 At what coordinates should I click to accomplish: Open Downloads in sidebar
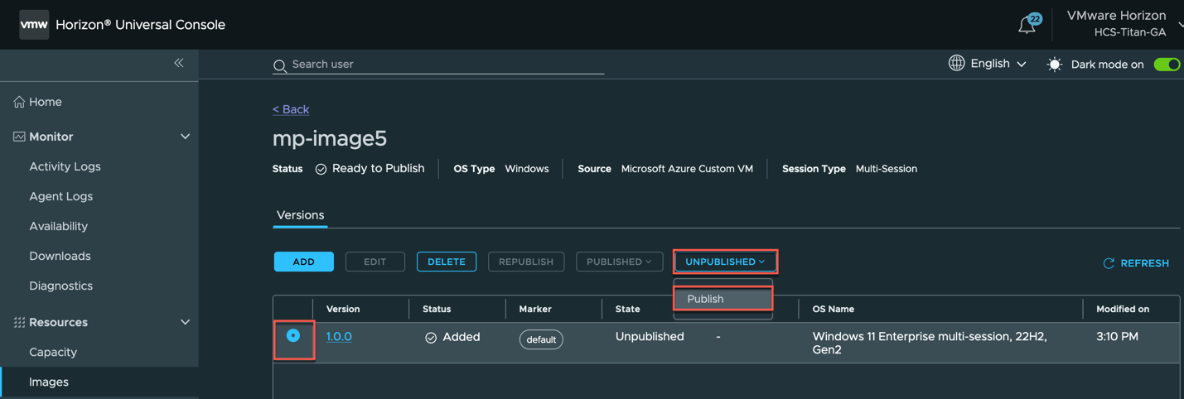[60, 256]
